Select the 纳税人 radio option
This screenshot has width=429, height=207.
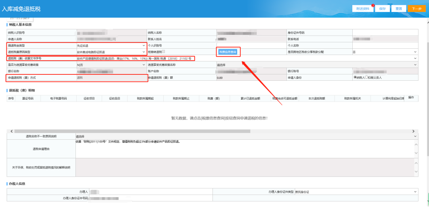pos(355,77)
